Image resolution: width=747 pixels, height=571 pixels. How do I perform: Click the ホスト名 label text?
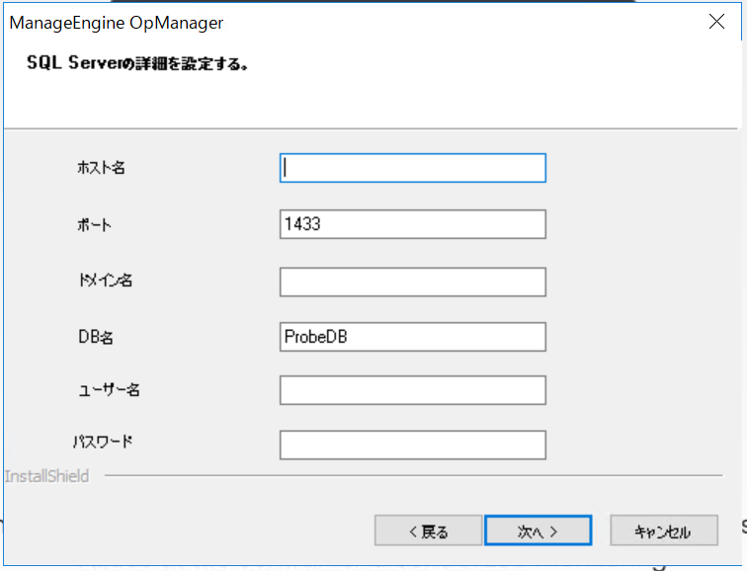(x=101, y=168)
